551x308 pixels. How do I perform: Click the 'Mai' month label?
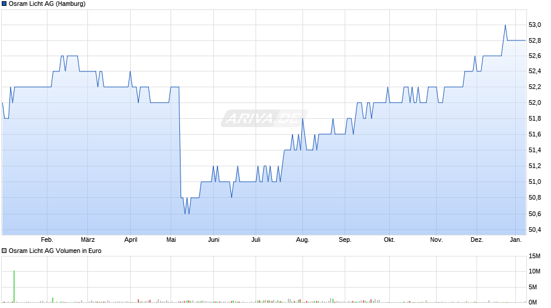click(171, 239)
